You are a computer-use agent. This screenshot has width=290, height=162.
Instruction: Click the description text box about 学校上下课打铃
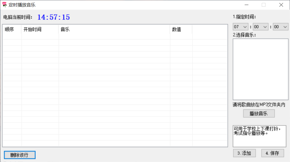tap(259, 135)
